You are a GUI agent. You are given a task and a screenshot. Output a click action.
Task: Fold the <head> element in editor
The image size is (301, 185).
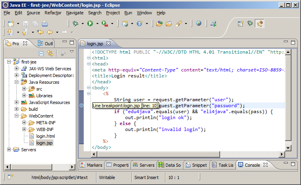tap(89, 64)
